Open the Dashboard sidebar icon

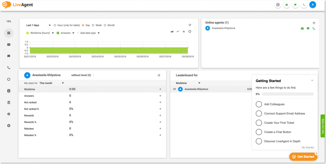click(x=9, y=33)
